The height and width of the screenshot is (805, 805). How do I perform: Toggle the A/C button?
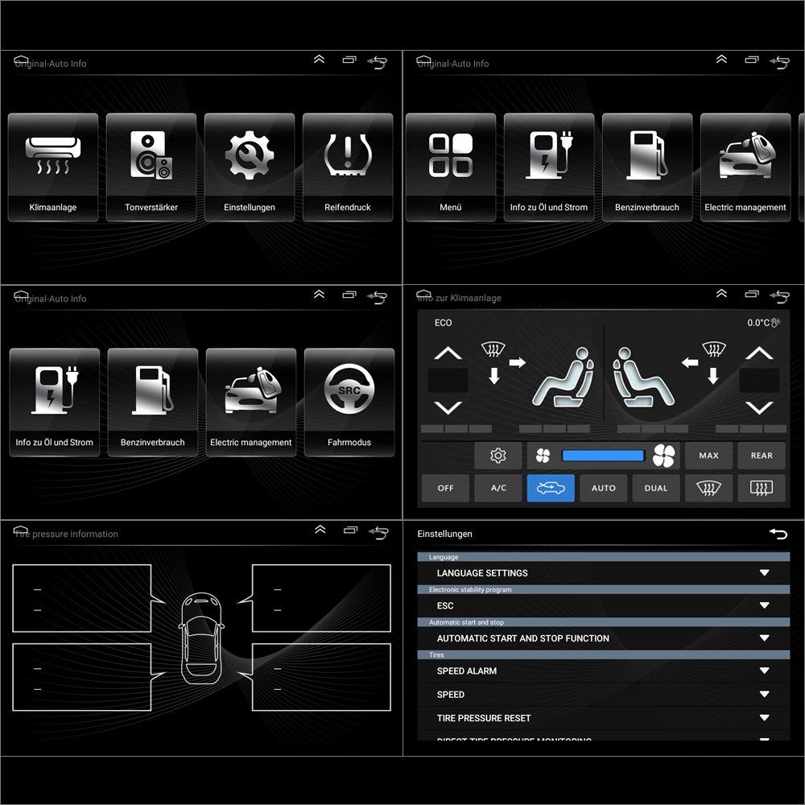(498, 488)
